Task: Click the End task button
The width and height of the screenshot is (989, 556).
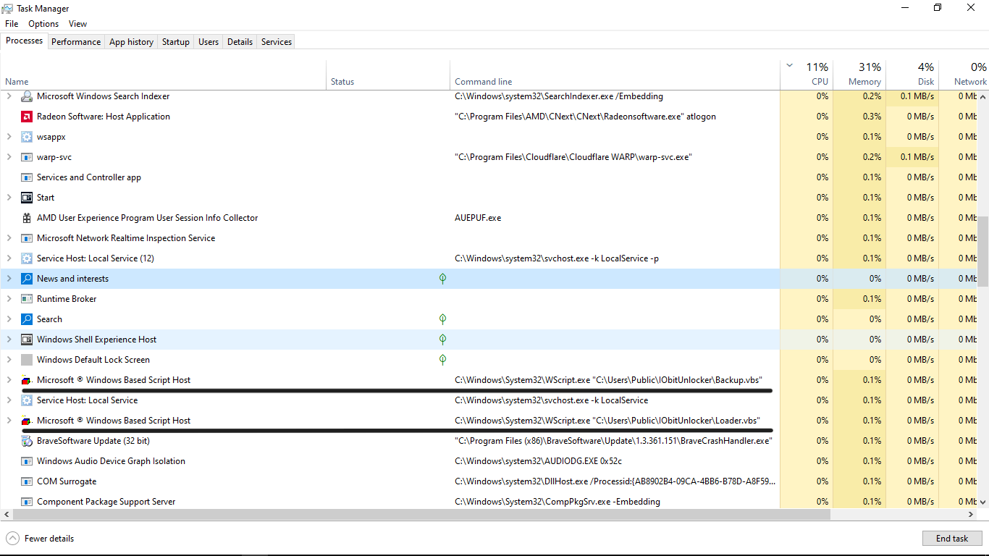Action: [x=952, y=538]
